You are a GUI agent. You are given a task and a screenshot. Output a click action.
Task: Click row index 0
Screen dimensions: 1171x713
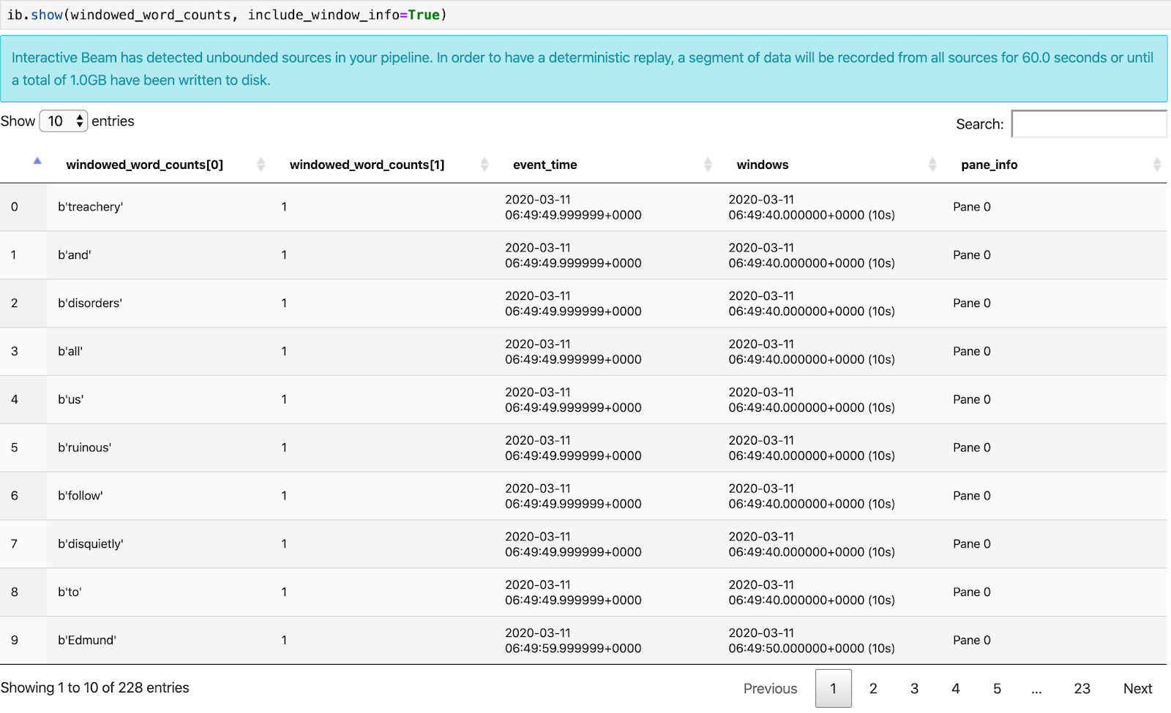click(15, 207)
